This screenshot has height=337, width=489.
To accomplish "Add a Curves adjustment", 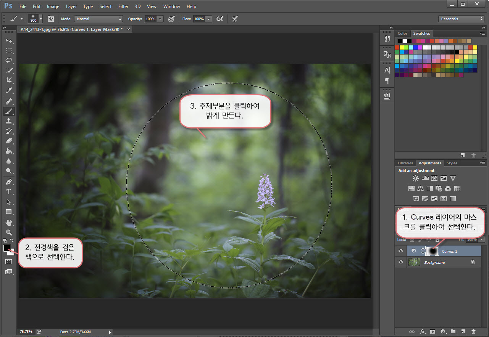I will (434, 178).
